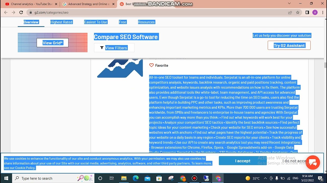327x183 pixels.
Task: Click the browser reload page icon
Action: [x=21, y=12]
